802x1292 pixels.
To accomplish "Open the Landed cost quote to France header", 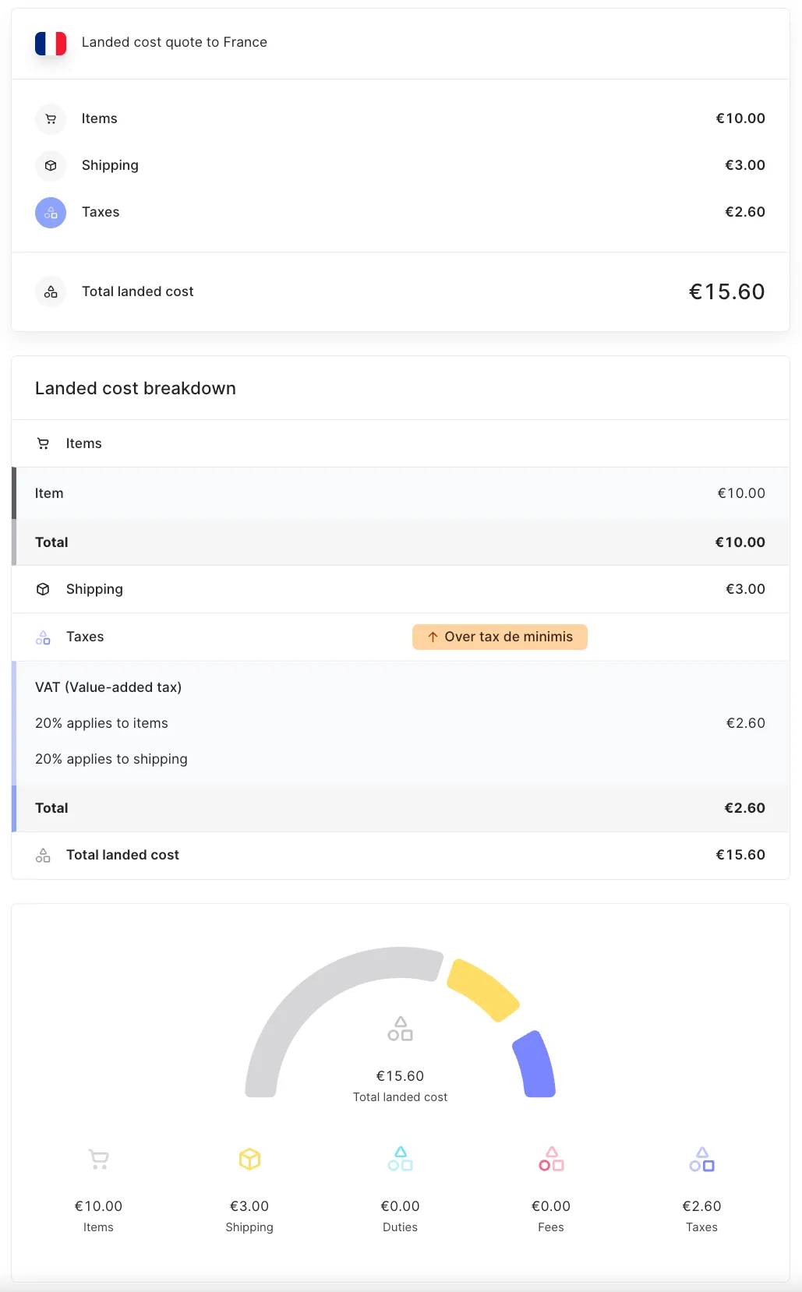I will [x=175, y=42].
